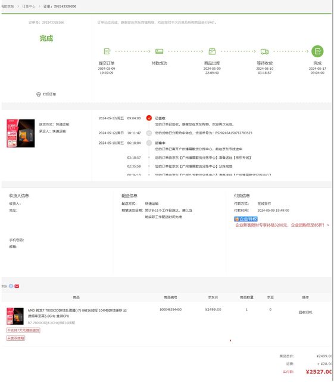Image resolution: width=334 pixels, height=382 pixels.
Task: Open the red mail icon
Action: (17, 286)
